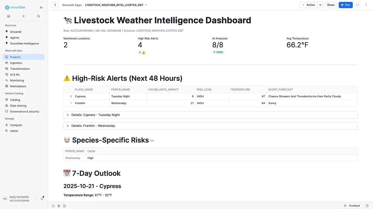The width and height of the screenshot is (373, 209).
Task: Click the Active status button
Action: tap(309, 5)
